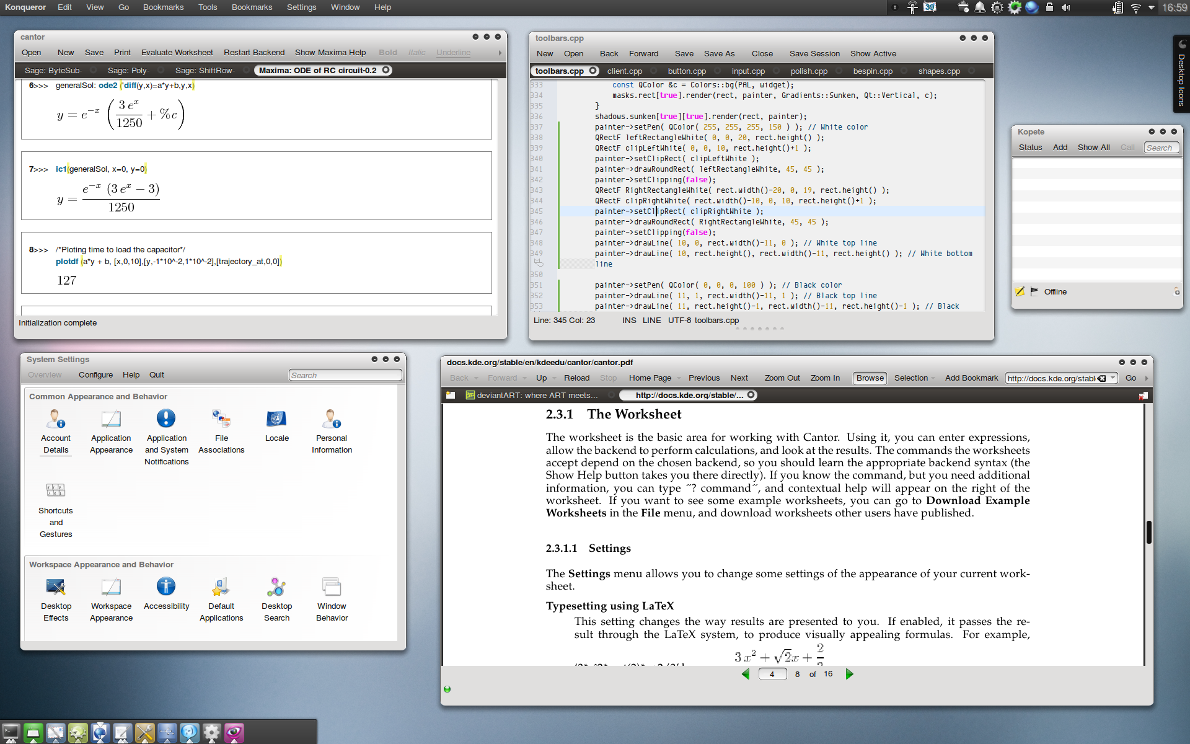Open Personal Information settings
Image resolution: width=1190 pixels, height=744 pixels.
click(332, 432)
